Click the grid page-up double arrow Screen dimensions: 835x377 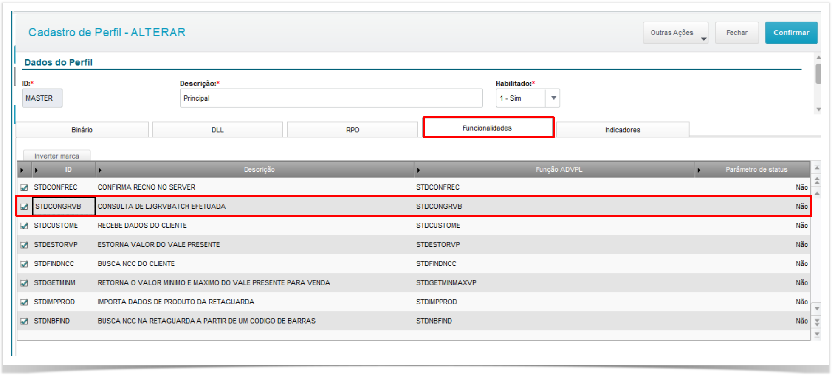pos(817,181)
